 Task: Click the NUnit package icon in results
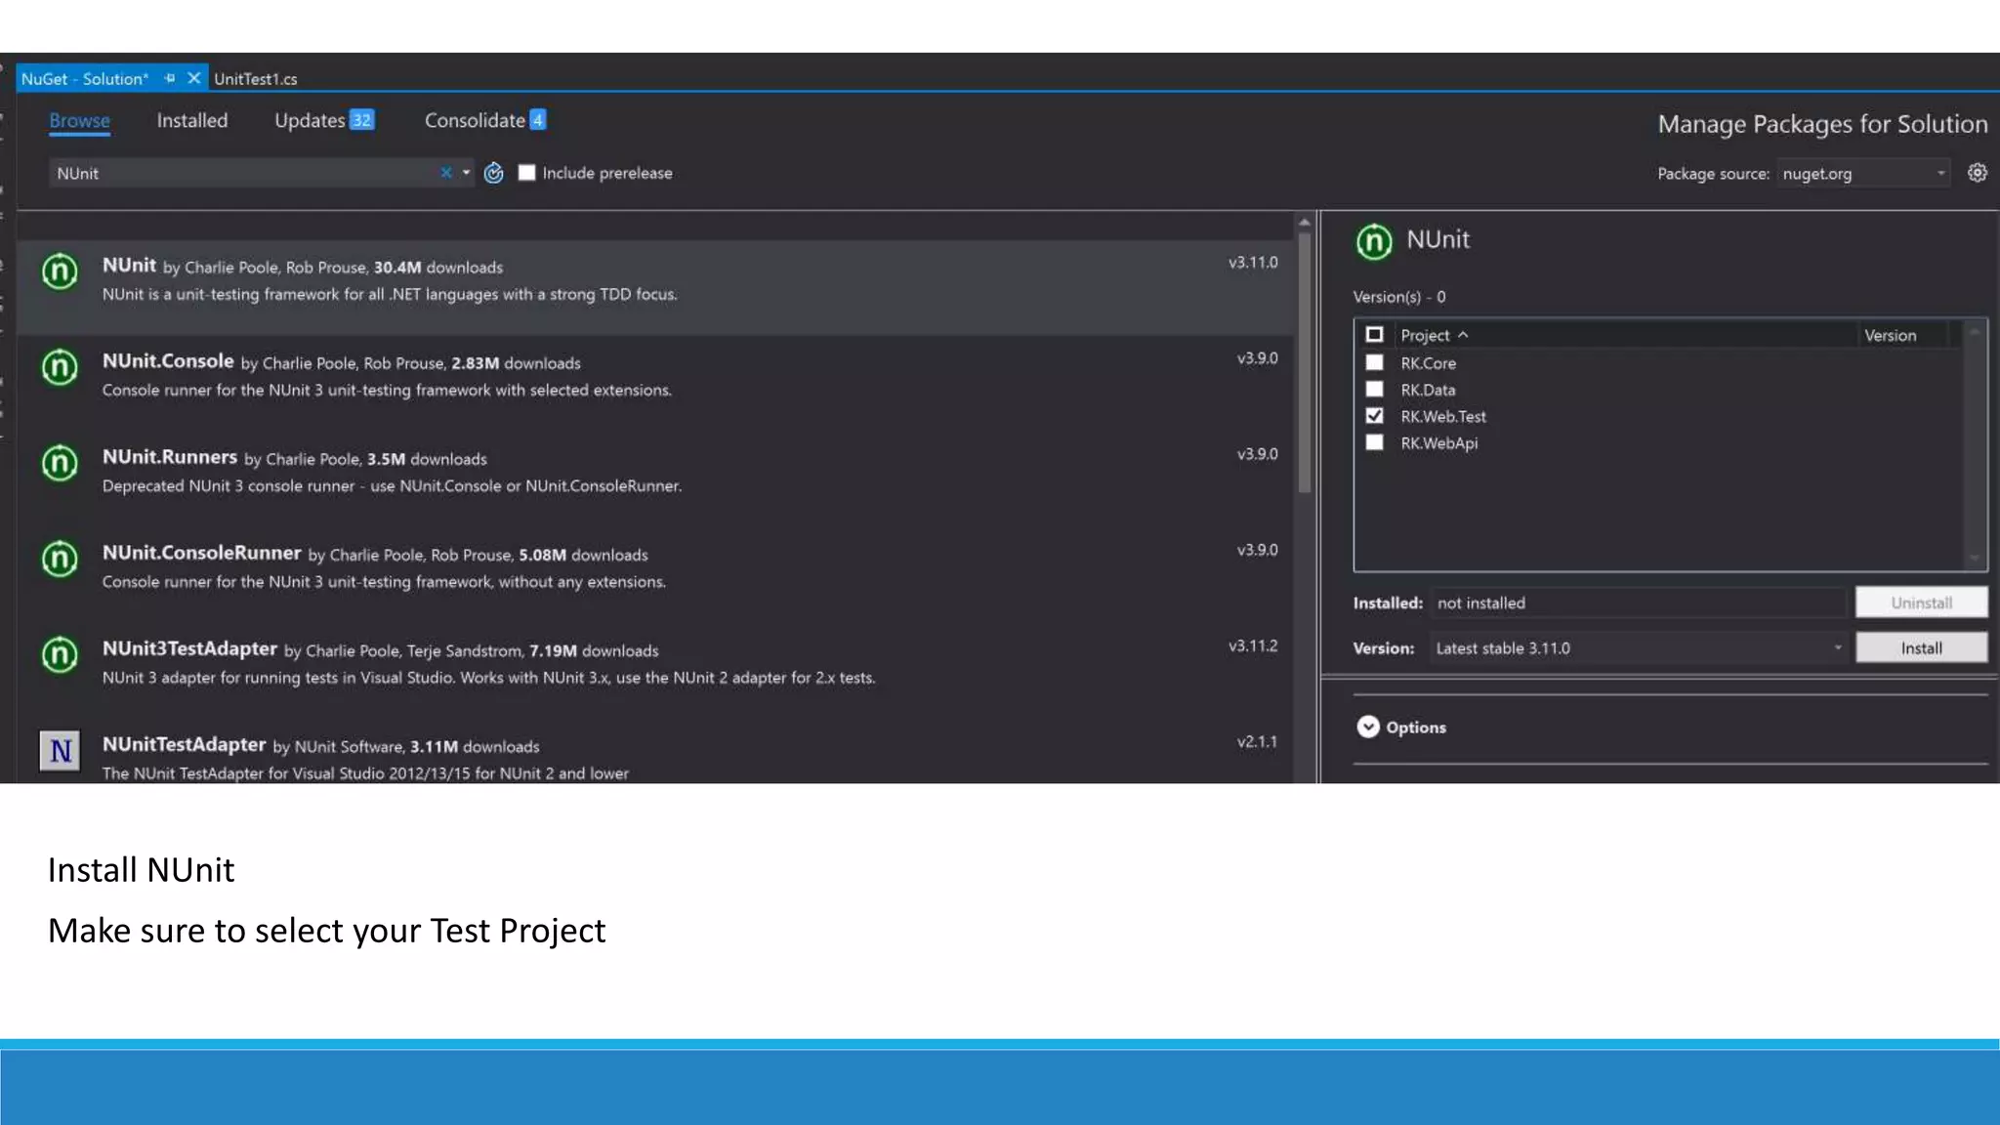coord(60,271)
